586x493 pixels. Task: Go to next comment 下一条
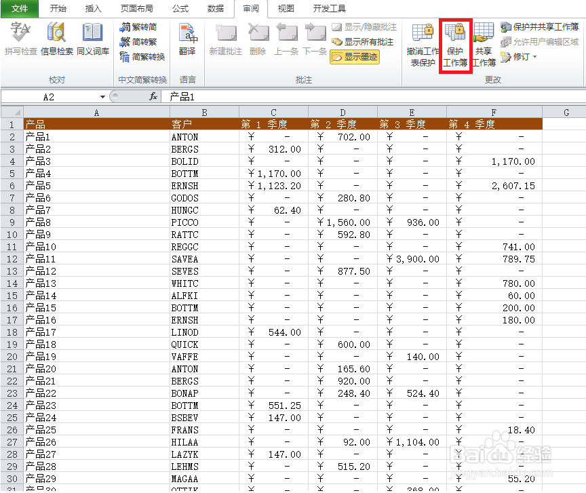(315, 39)
